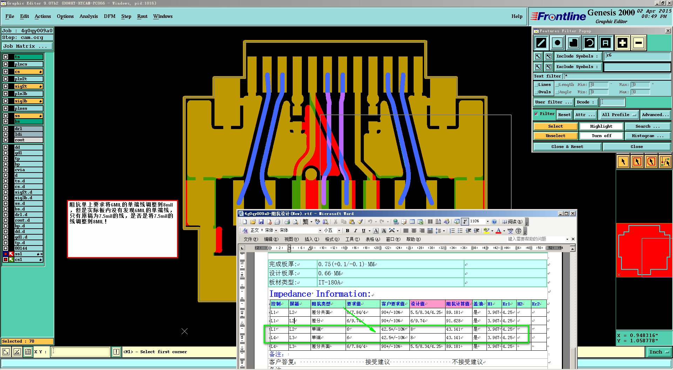Toggle display box of the ts layer
The image size is (673, 370).
tap(6, 57)
